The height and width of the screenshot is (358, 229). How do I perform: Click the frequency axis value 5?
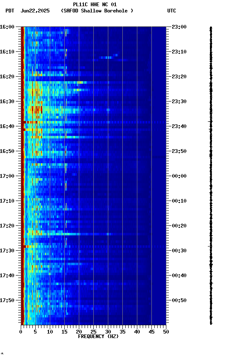(35, 332)
